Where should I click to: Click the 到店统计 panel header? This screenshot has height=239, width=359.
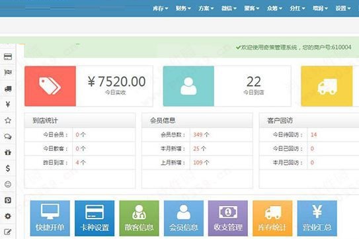80,120
